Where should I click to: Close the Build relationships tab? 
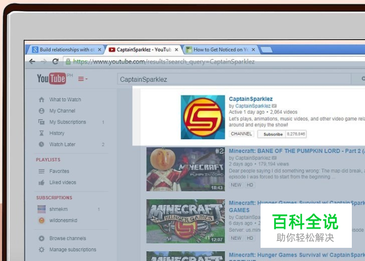click(x=99, y=50)
